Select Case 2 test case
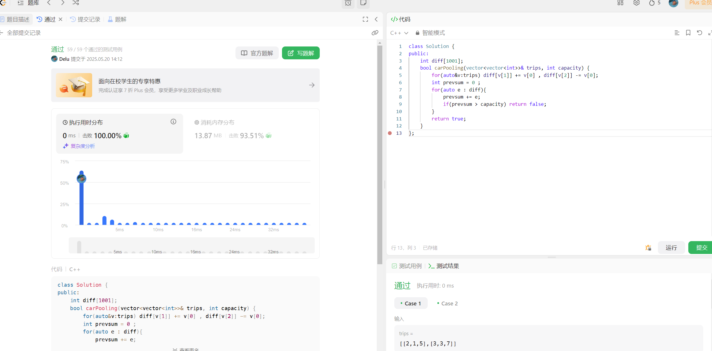Image resolution: width=712 pixels, height=351 pixels. point(447,303)
